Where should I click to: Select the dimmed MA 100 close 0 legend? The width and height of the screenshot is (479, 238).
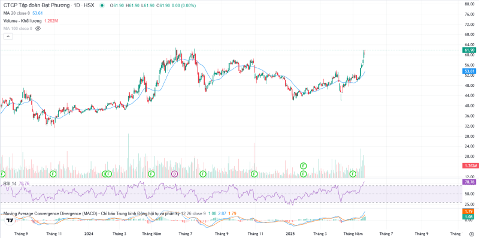[18, 28]
